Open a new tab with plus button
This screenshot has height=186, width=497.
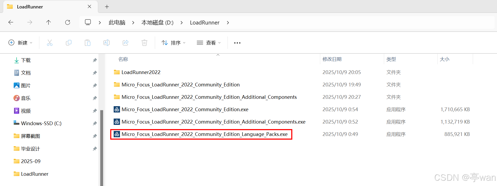click(x=107, y=7)
